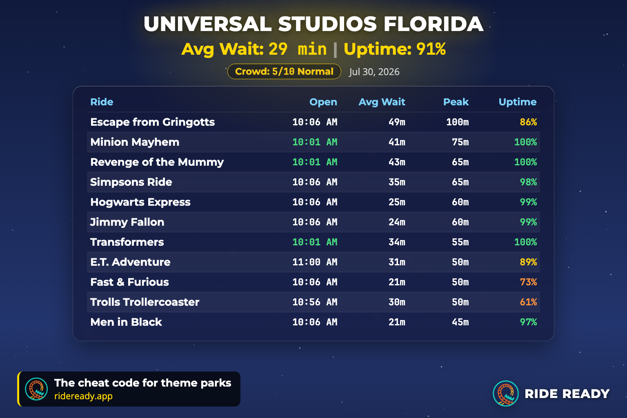627x418 pixels.
Task: Click the 60m peak for Hogwarts Express
Action: point(460,202)
